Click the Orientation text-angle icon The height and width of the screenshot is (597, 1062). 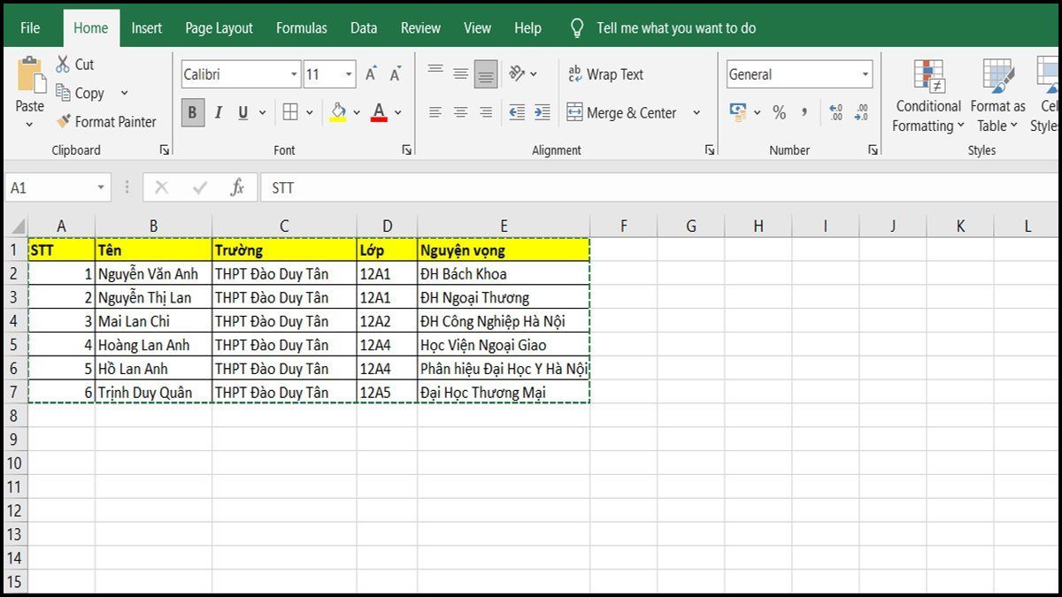click(518, 74)
